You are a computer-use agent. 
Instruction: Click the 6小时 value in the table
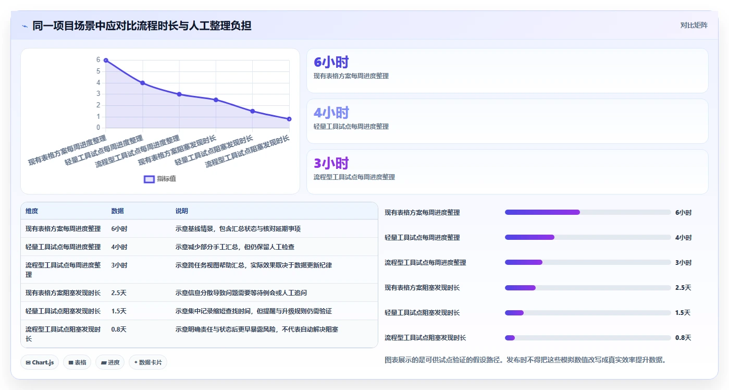[x=119, y=229]
